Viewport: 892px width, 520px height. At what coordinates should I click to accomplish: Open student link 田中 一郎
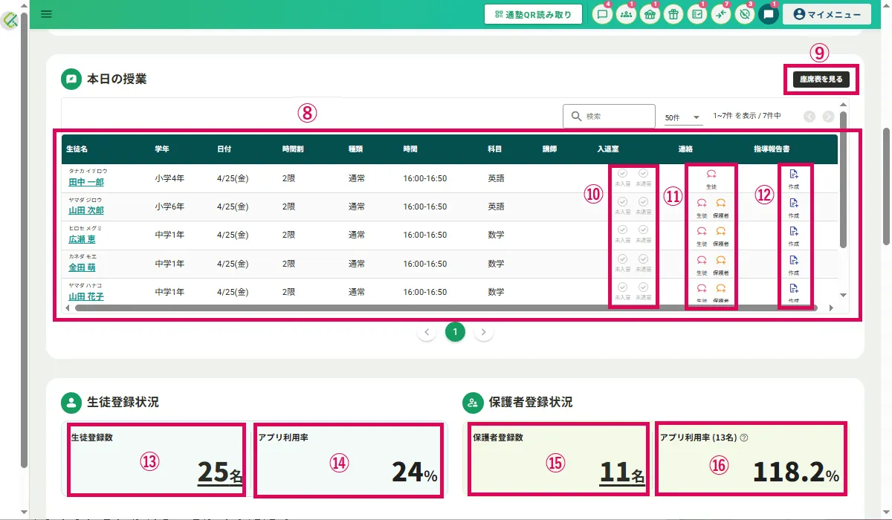(86, 182)
